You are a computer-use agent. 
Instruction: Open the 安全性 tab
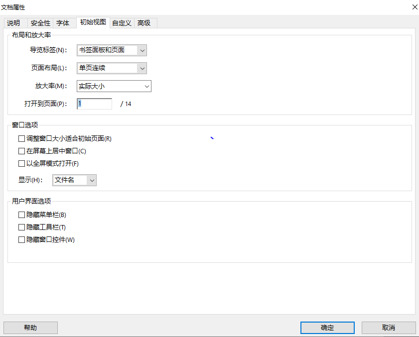point(40,23)
